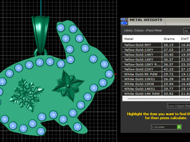Click the Metal Weights panel icon

124,21
